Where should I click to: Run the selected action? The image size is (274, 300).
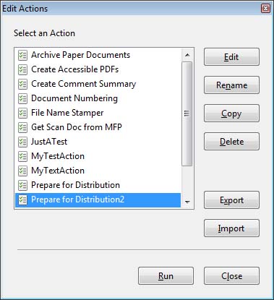click(166, 276)
